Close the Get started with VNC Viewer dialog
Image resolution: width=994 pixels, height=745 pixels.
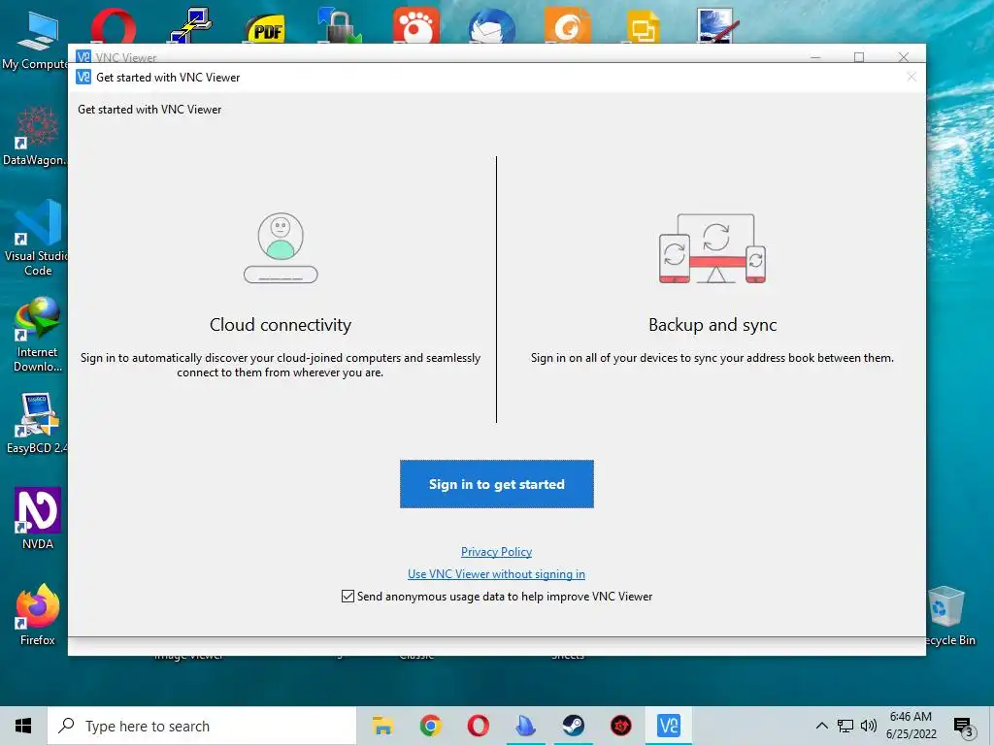pos(911,77)
